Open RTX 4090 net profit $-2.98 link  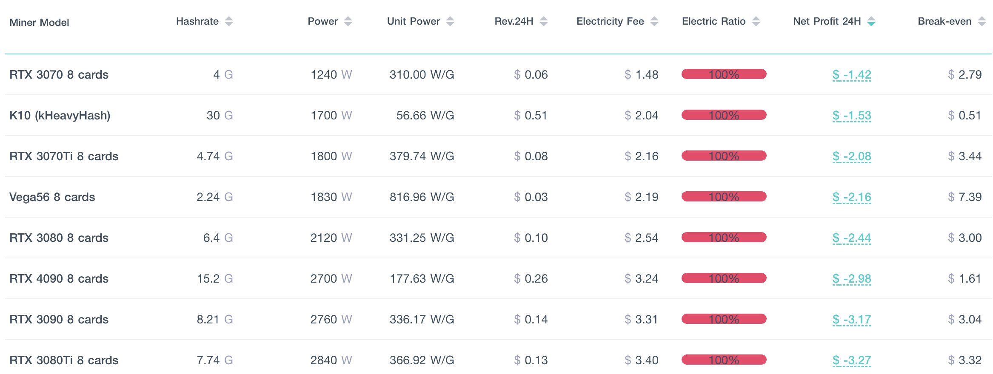(x=852, y=279)
